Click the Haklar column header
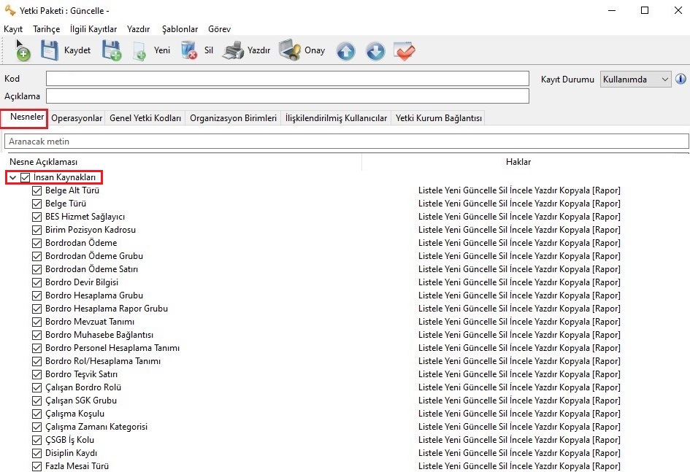Viewport: 690px width, 472px height. tap(518, 161)
